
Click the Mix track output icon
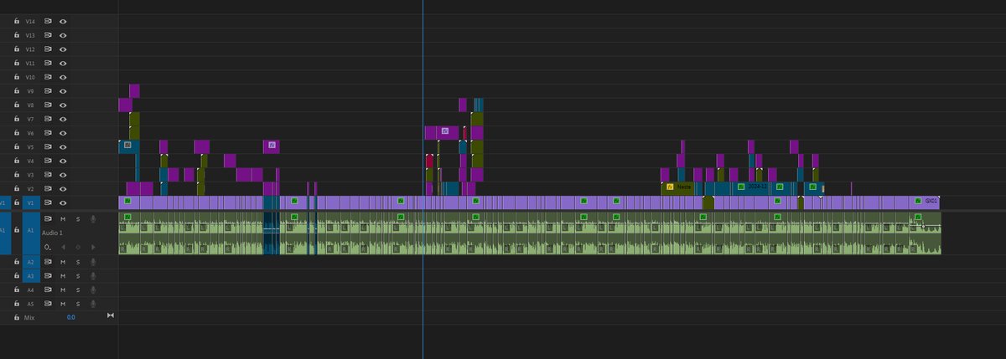tap(110, 316)
